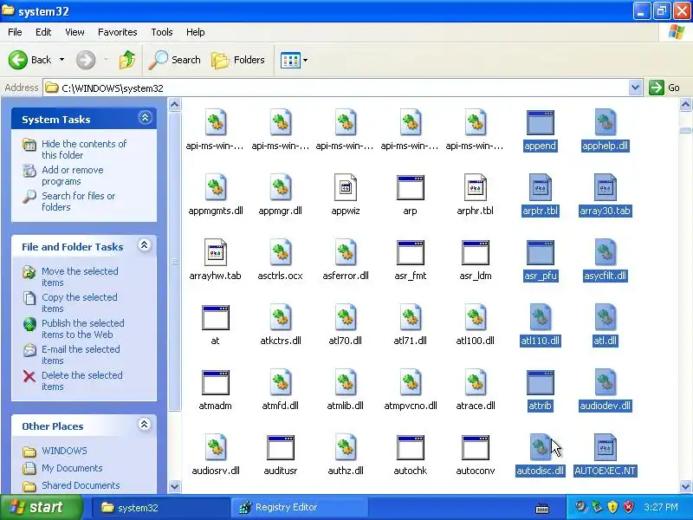The width and height of the screenshot is (693, 520).
Task: Click 'Move the selected items' link
Action: tap(80, 276)
